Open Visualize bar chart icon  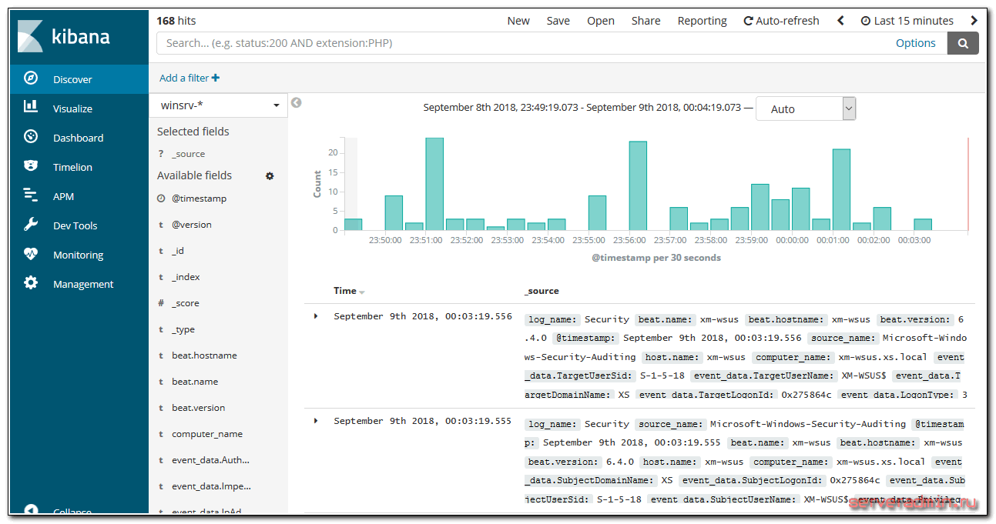(31, 108)
